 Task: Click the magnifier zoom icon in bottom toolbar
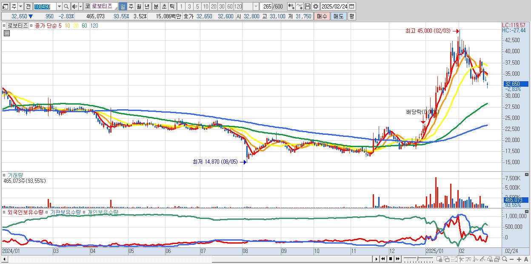click(x=505, y=259)
